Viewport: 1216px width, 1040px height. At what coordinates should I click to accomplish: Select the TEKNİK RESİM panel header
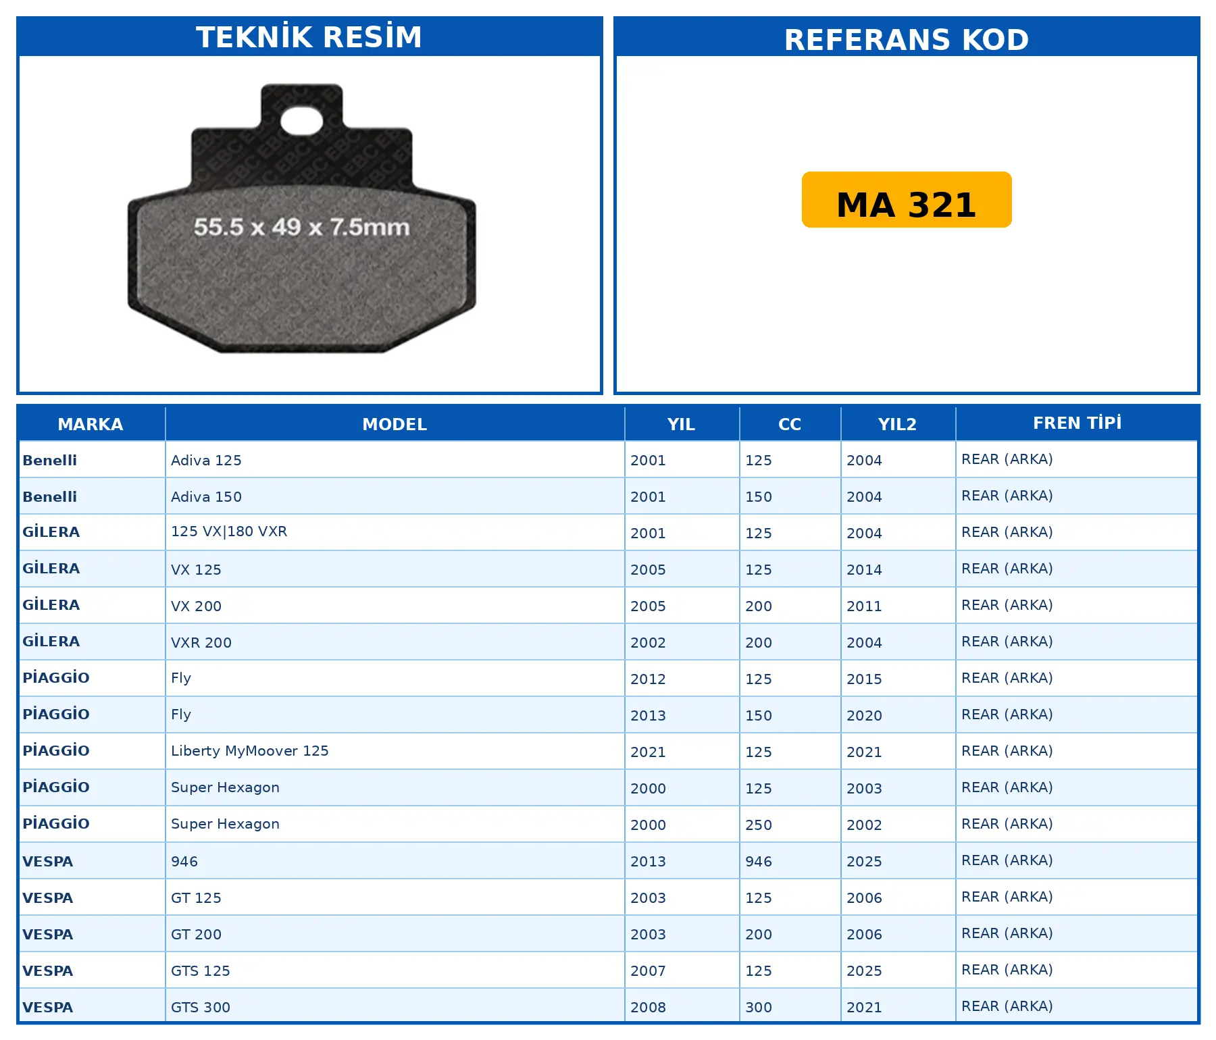pyautogui.click(x=309, y=37)
